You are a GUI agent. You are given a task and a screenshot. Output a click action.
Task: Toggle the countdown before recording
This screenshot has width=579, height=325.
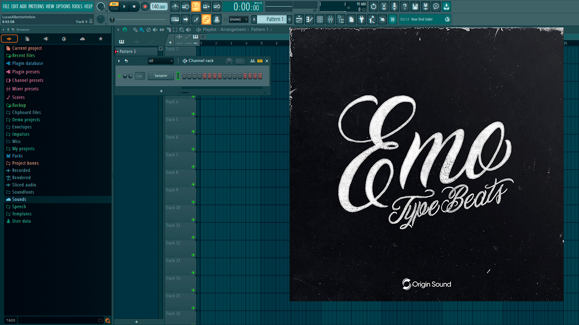click(x=196, y=6)
